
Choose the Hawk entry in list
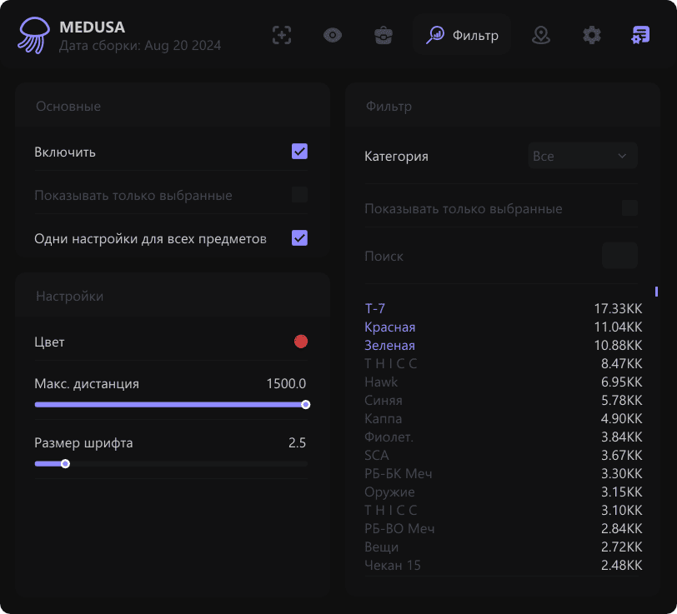point(381,382)
